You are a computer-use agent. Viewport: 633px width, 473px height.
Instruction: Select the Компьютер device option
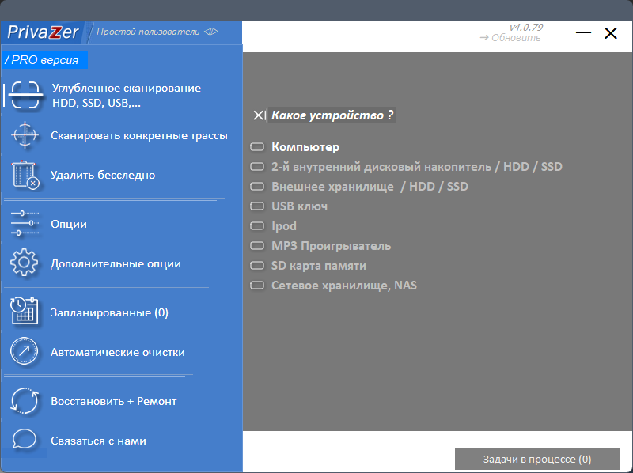(x=294, y=147)
